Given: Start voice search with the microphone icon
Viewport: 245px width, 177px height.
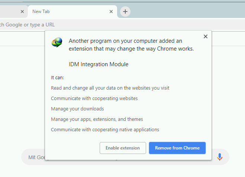Looking at the screenshot, I should click(219, 157).
